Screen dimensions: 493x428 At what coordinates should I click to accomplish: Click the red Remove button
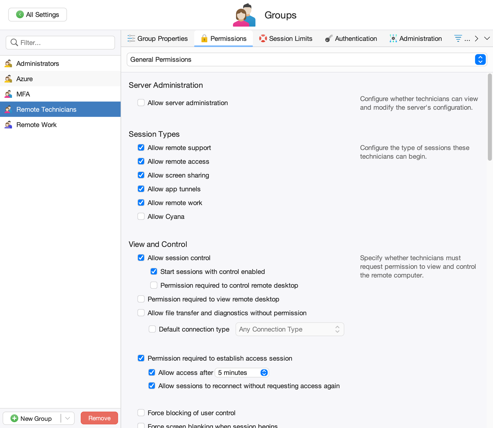pyautogui.click(x=99, y=418)
